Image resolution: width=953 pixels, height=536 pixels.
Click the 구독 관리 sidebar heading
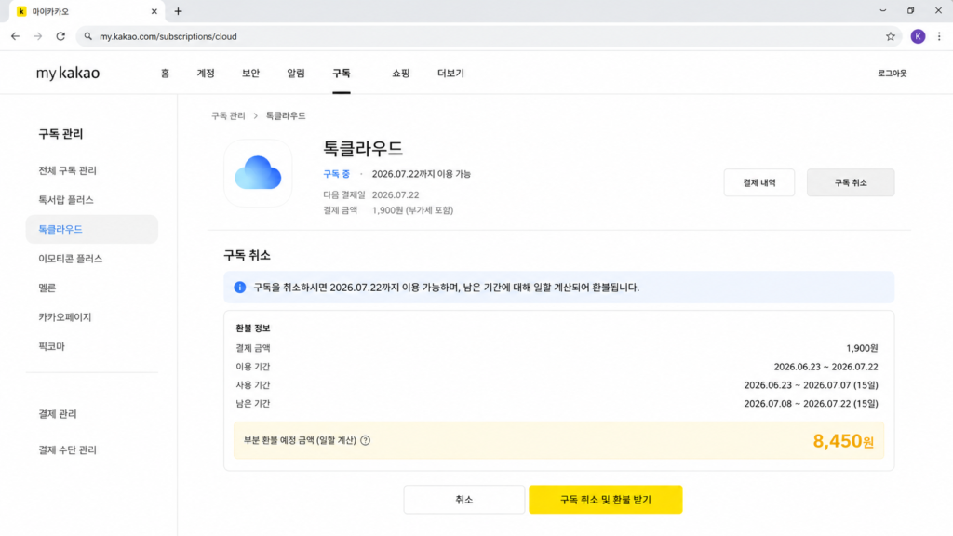pyautogui.click(x=60, y=134)
